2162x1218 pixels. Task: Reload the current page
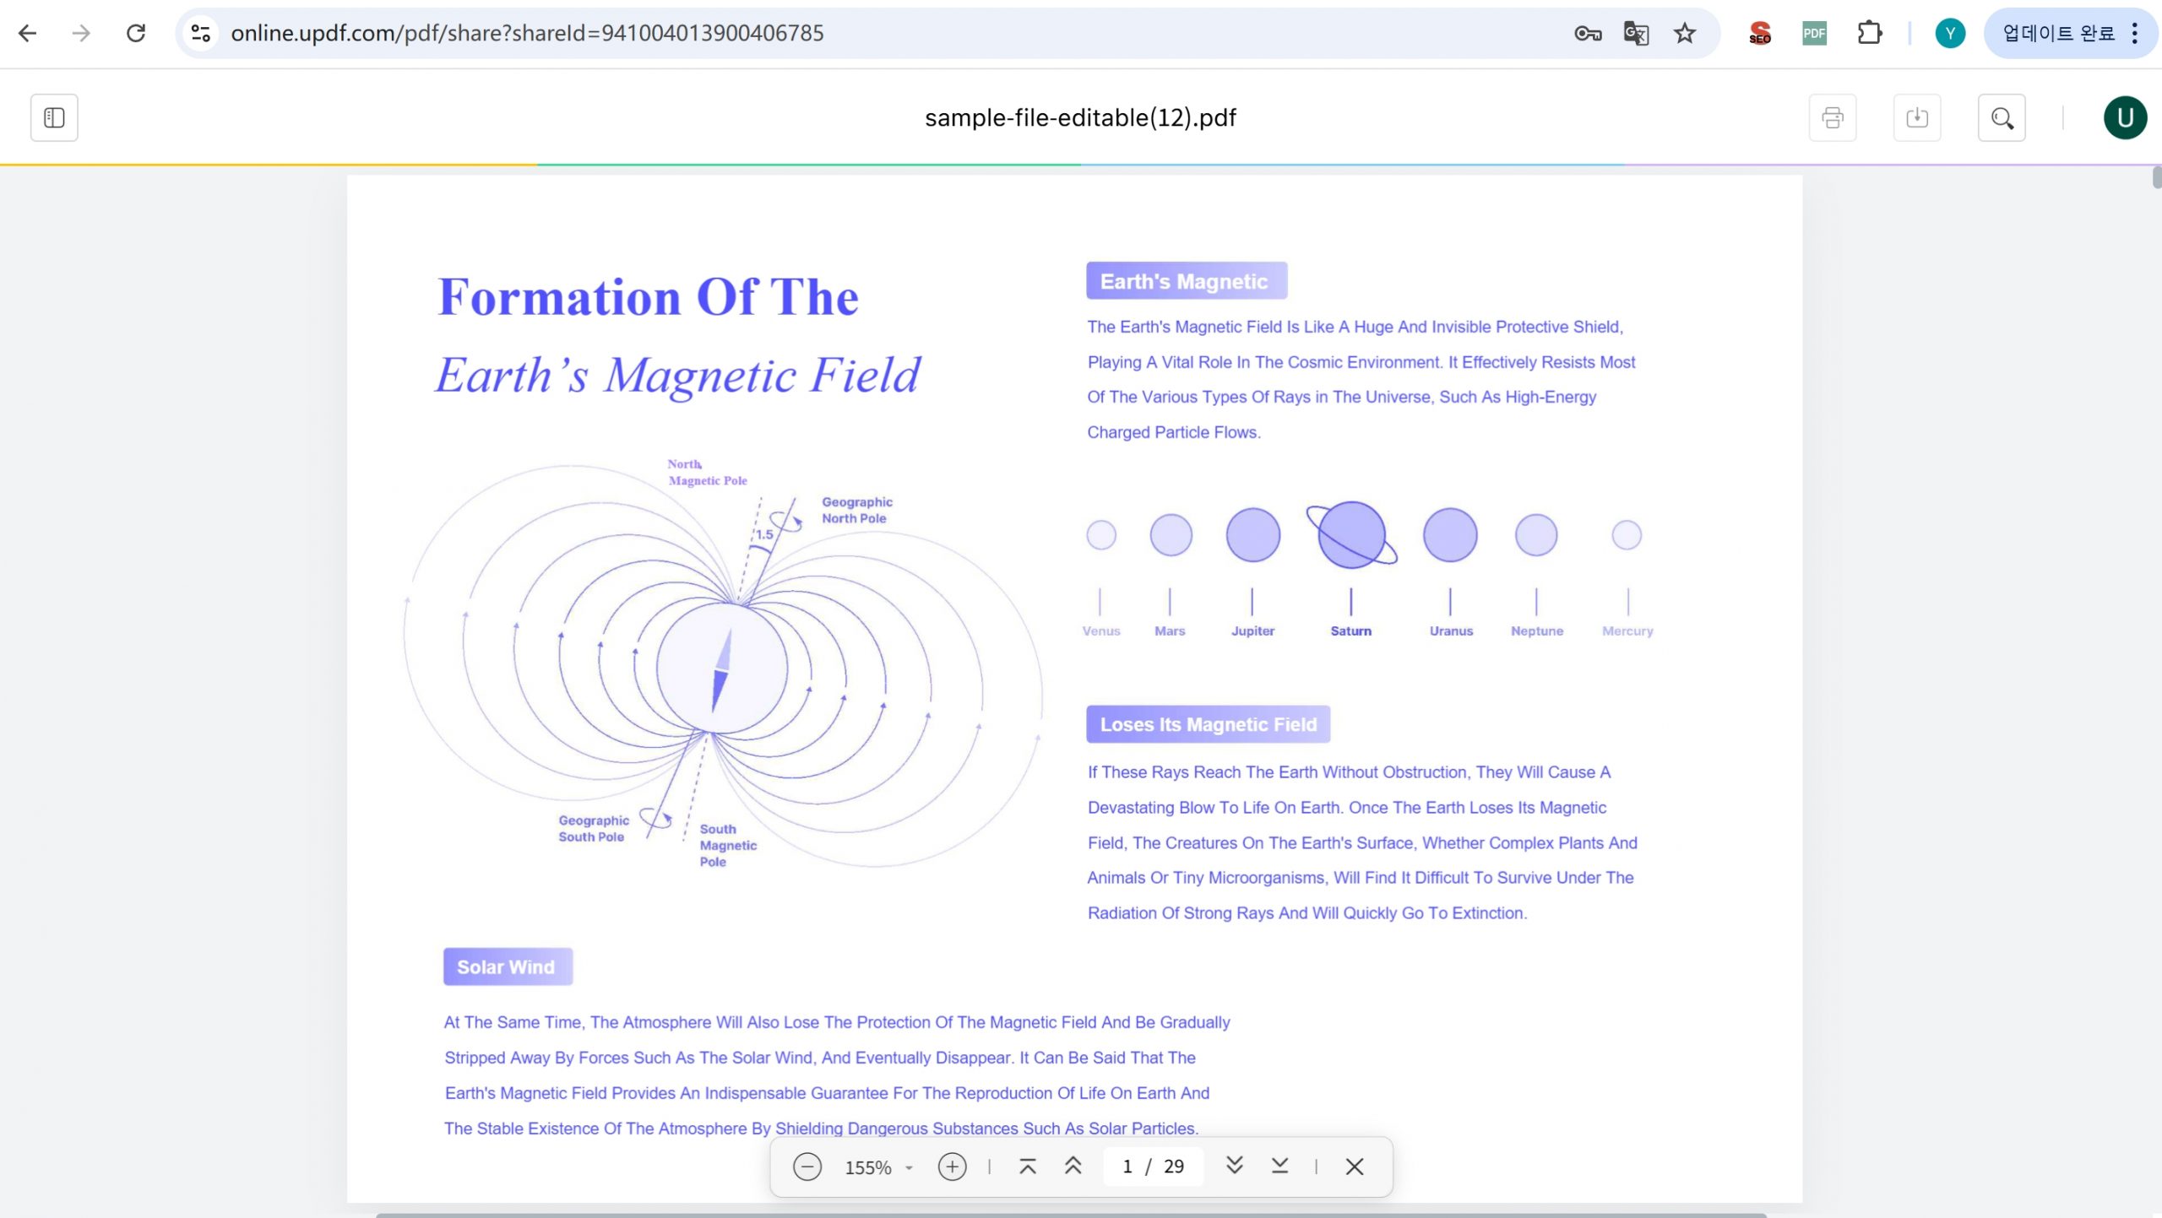click(136, 33)
